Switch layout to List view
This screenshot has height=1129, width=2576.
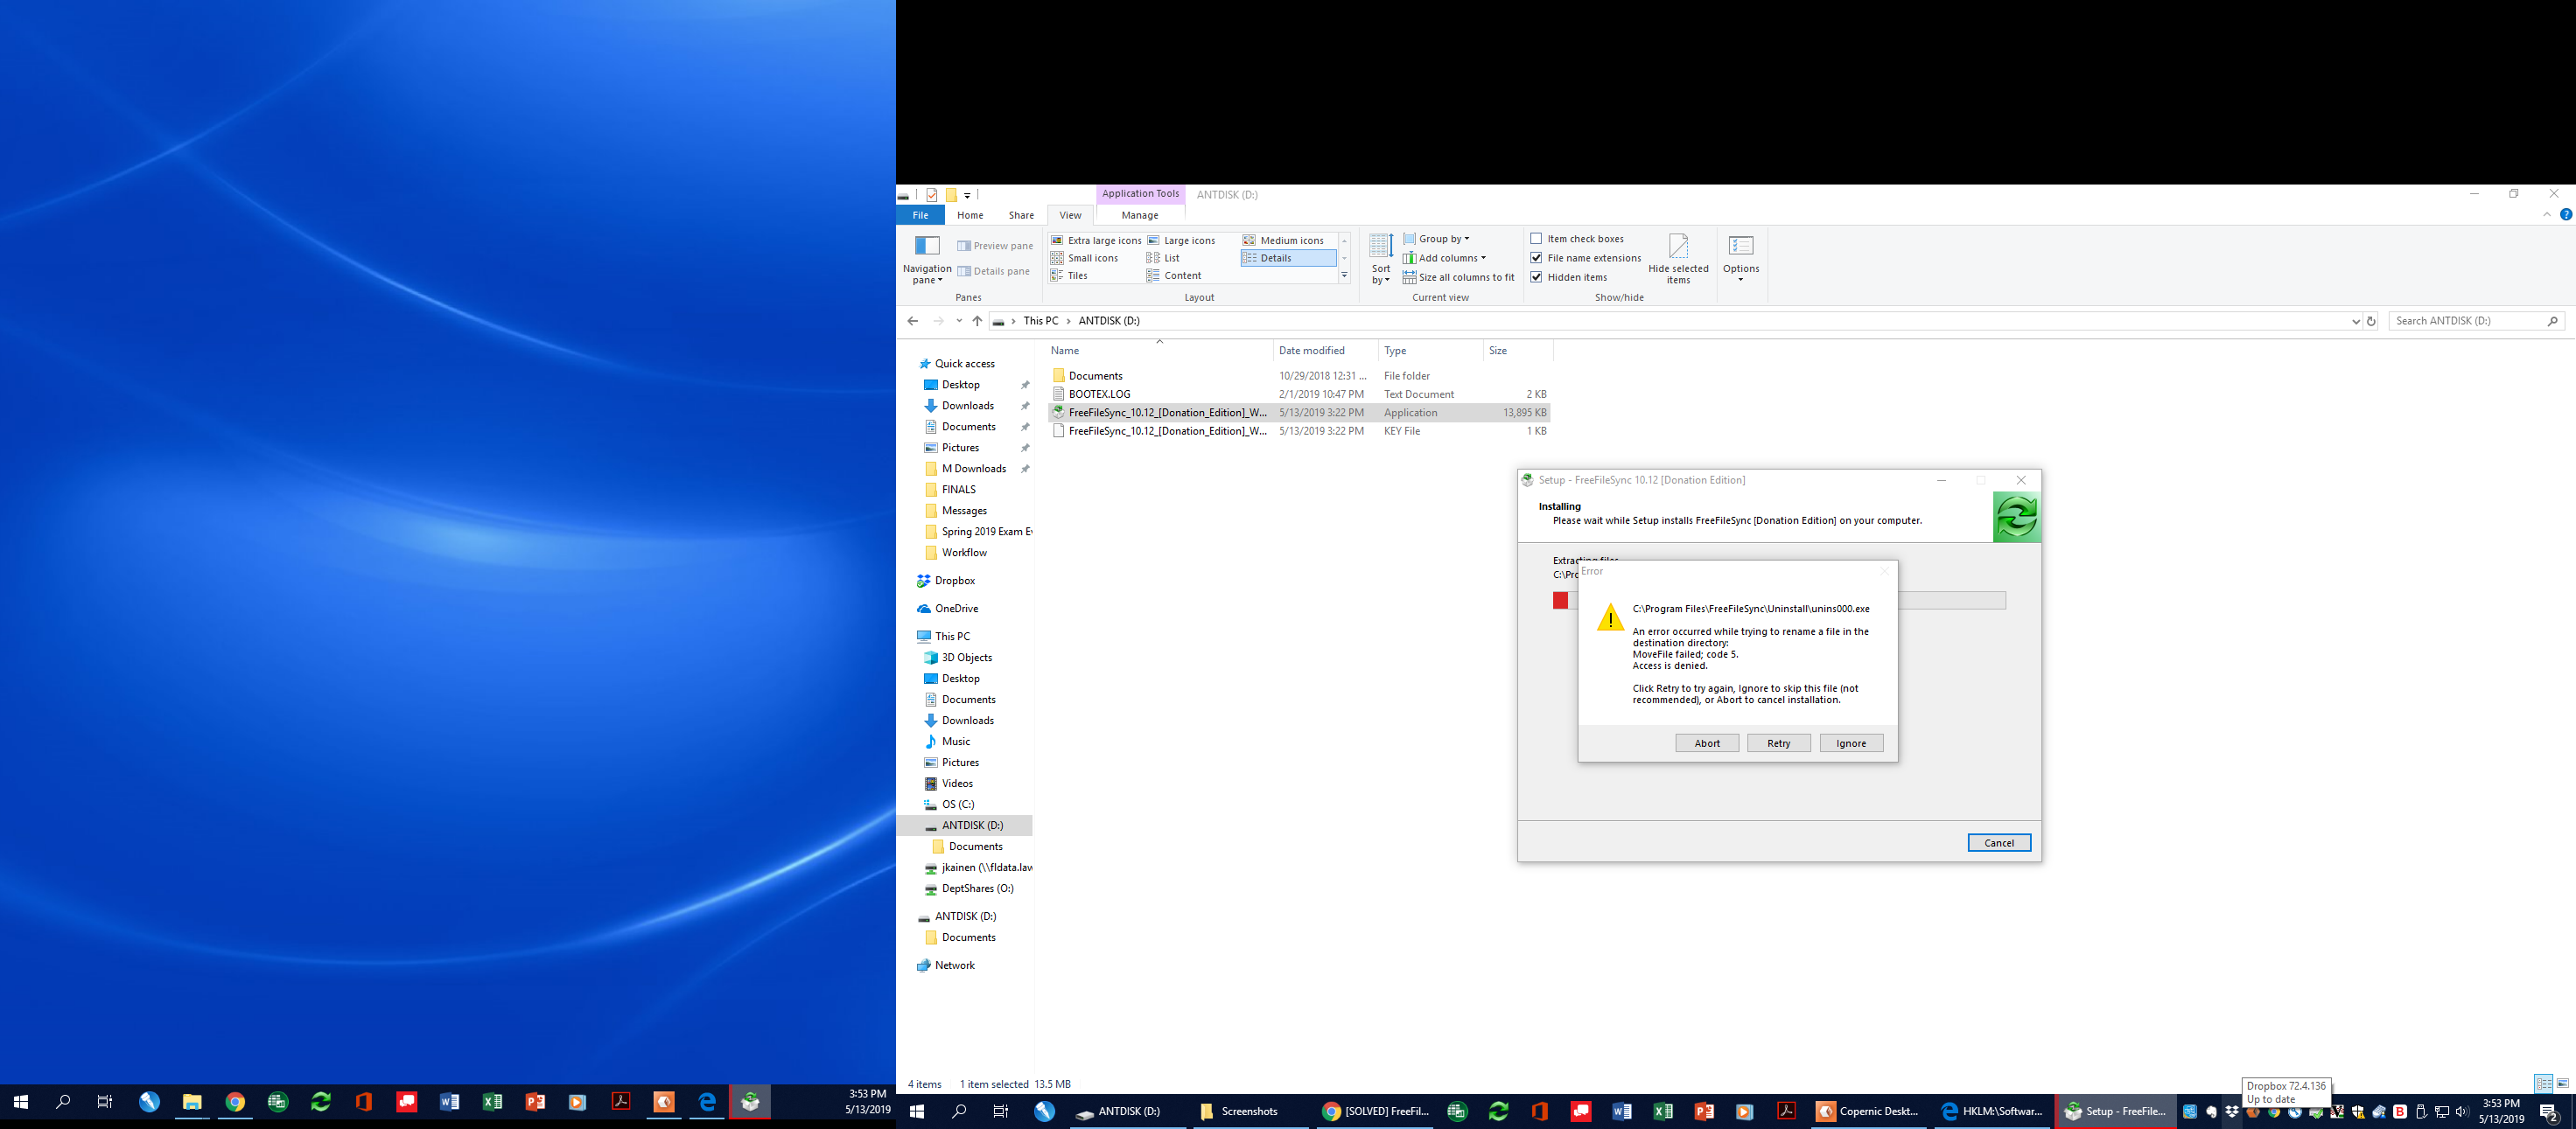click(1163, 258)
